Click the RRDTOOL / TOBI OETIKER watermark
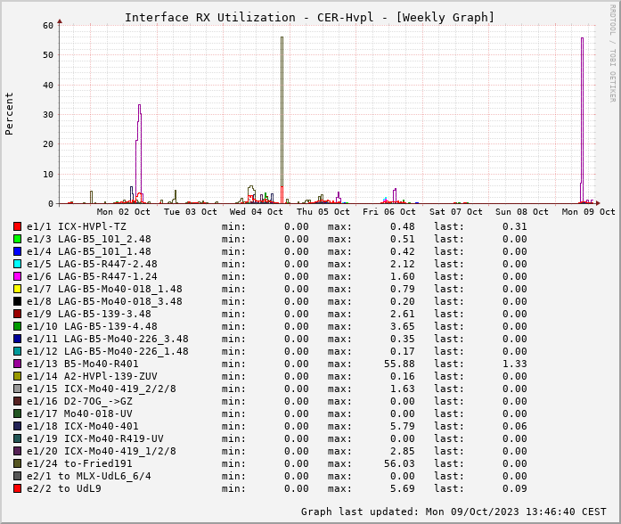This screenshot has width=621, height=524. 612,52
